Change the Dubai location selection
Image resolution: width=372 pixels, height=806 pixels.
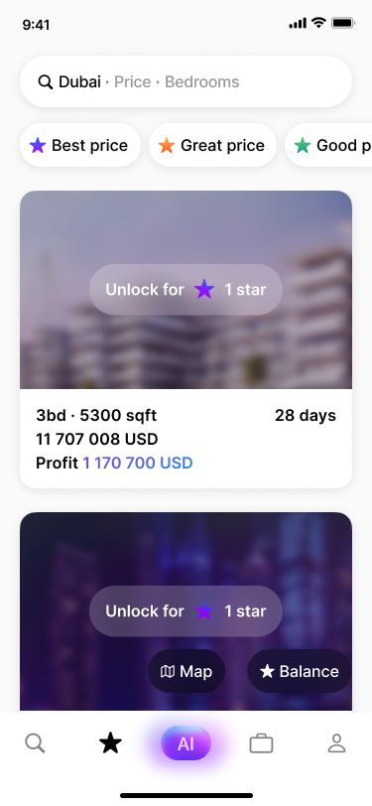79,81
